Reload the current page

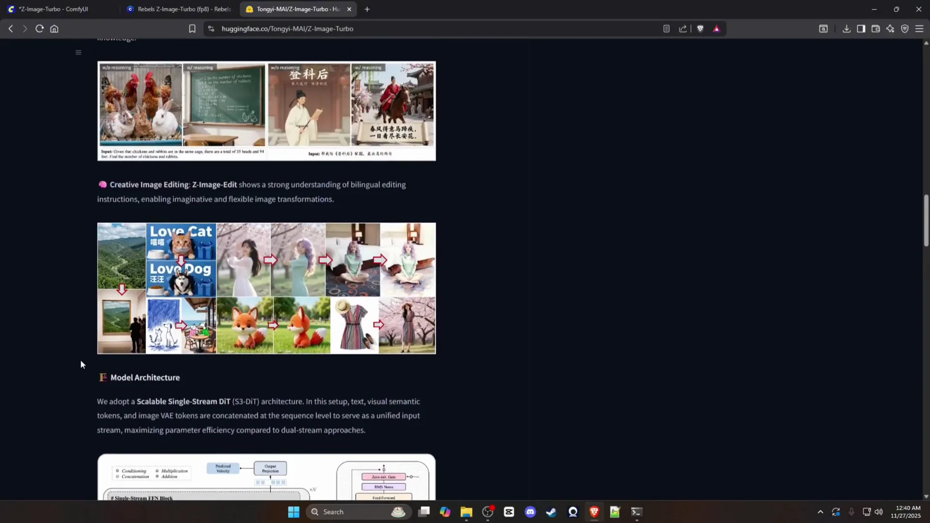39,29
